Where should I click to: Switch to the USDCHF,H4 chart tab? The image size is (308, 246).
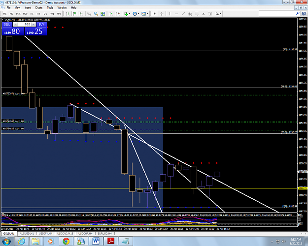pyautogui.click(x=85, y=233)
